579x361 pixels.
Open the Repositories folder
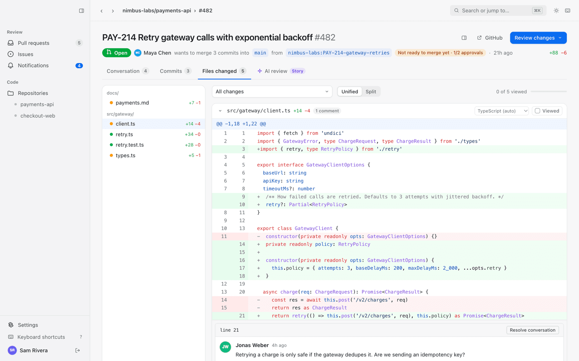[x=45, y=93]
